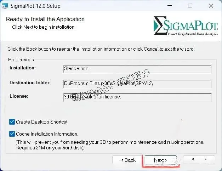Image resolution: width=222 pixels, height=171 pixels.
Task: Click the 'Installation:' label
Action: [23, 68]
